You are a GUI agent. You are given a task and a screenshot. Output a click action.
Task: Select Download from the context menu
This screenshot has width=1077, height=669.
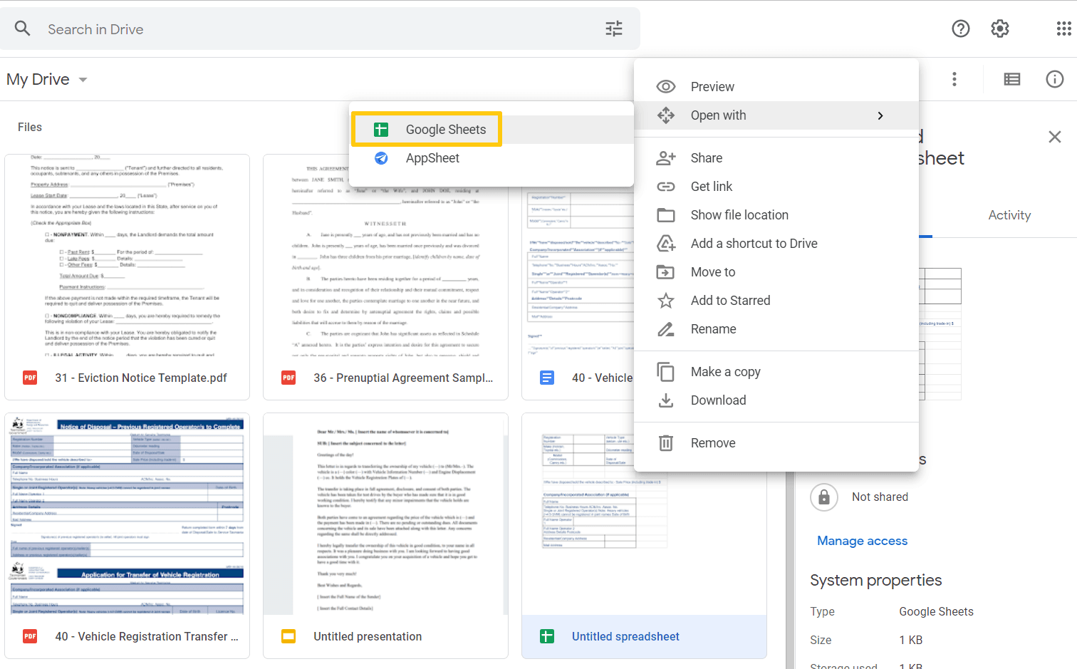click(x=776, y=400)
